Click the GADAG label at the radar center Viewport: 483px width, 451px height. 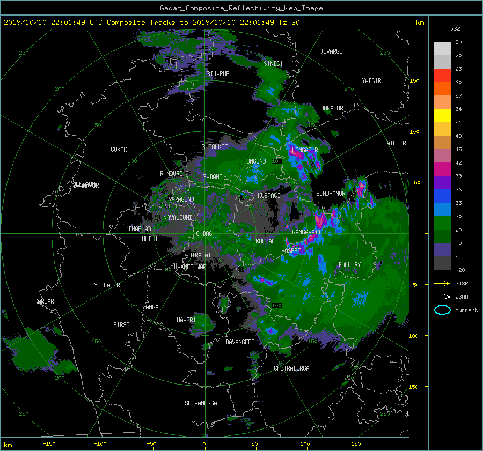[204, 234]
